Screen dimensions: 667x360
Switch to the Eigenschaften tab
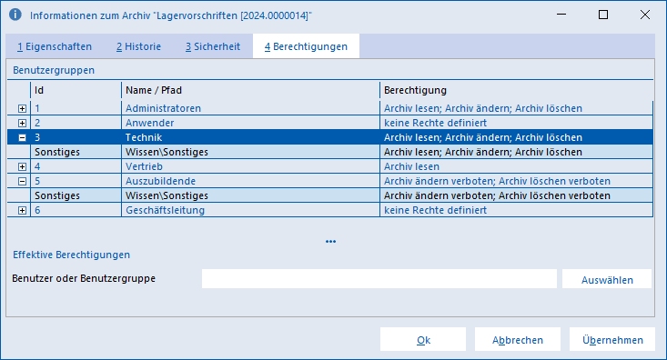(x=55, y=46)
